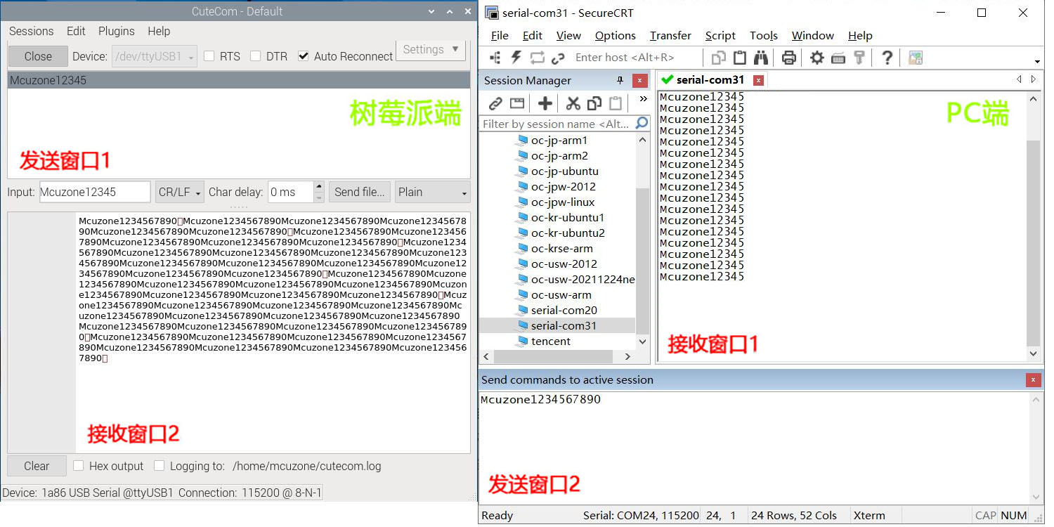Image resolution: width=1054 pixels, height=527 pixels.
Task: Add a new session with plus icon
Action: (545, 104)
